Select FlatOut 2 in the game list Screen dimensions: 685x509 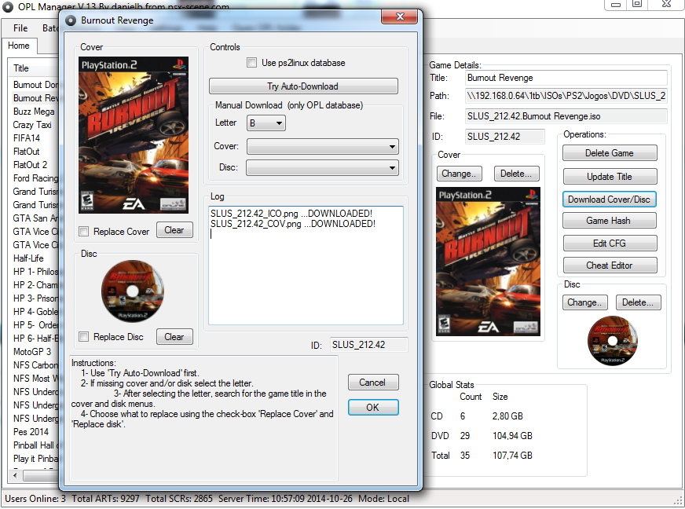point(30,165)
